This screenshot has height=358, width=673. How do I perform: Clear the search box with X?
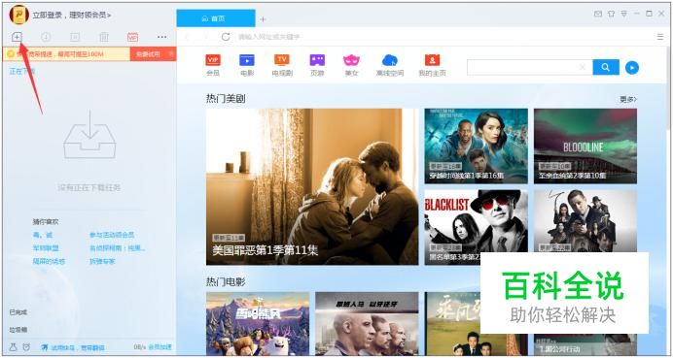pyautogui.click(x=583, y=67)
